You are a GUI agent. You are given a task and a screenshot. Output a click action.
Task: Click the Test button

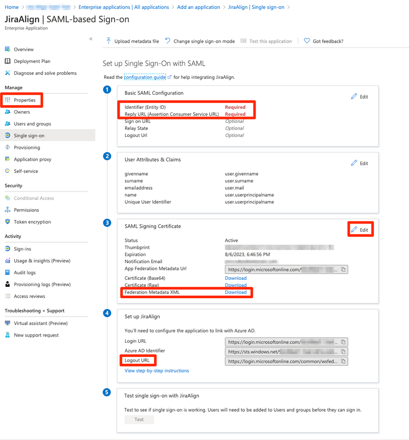[x=139, y=419]
